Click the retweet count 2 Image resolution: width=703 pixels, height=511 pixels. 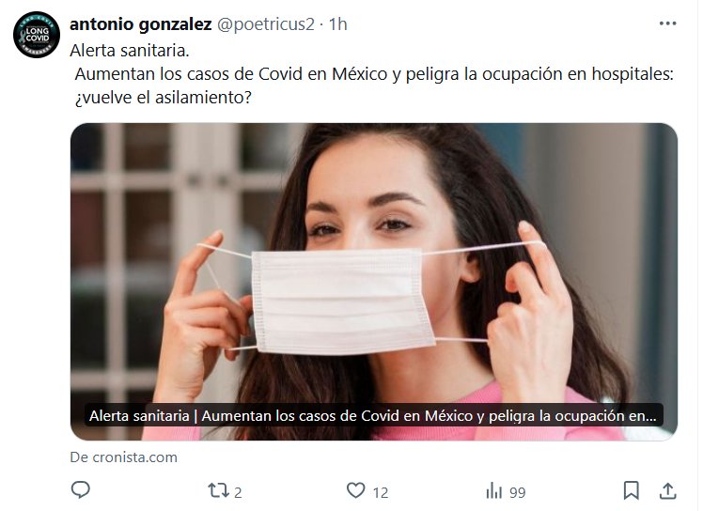238,492
